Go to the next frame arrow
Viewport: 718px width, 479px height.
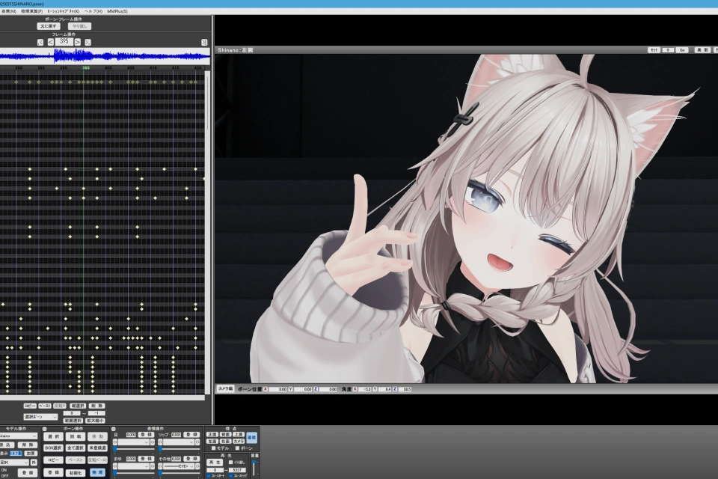[x=77, y=42]
